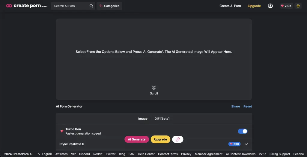Click the AI Generate button
This screenshot has width=307, height=157.
137,139
